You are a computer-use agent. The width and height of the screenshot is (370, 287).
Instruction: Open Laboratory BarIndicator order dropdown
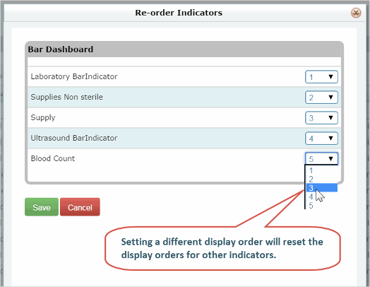click(321, 77)
